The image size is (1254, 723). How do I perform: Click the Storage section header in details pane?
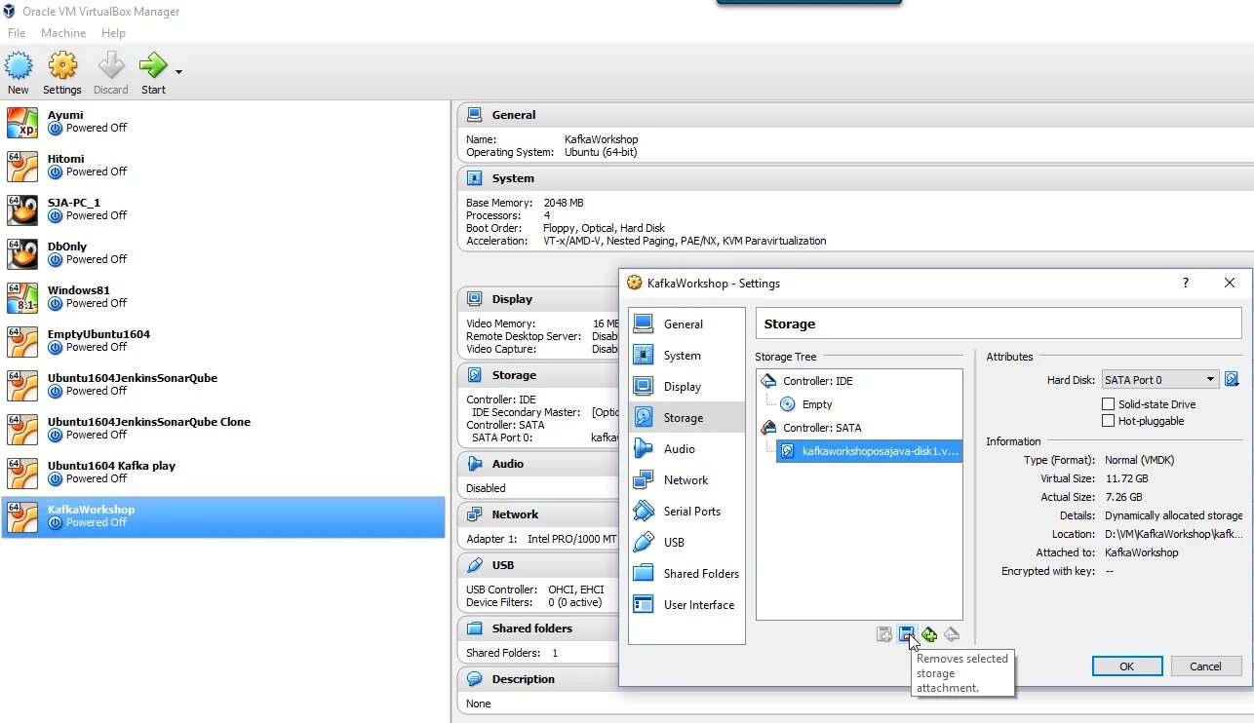[538, 375]
